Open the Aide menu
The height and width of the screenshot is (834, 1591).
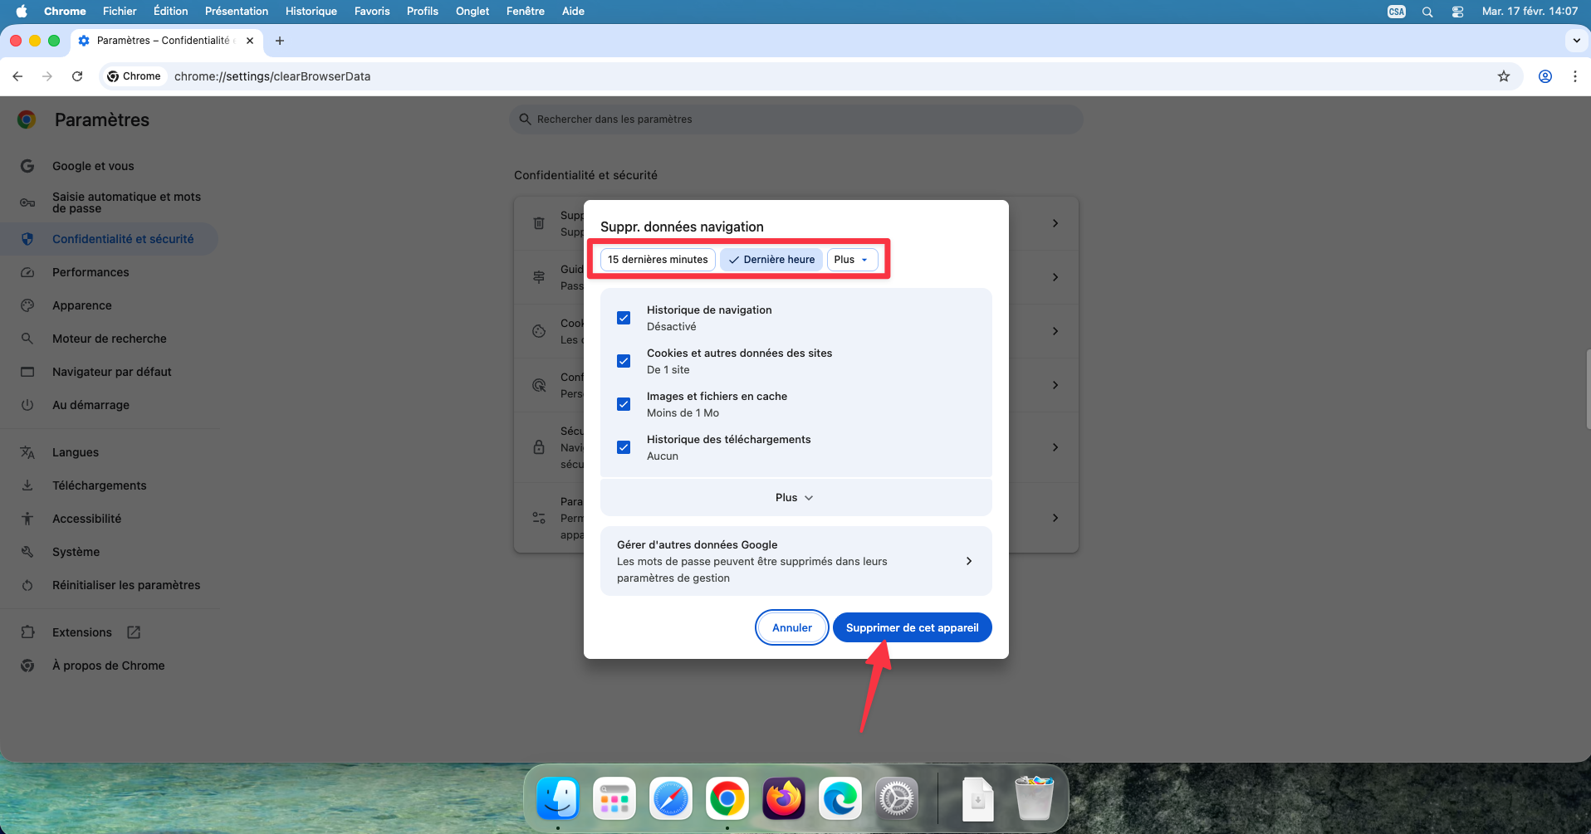coord(573,12)
